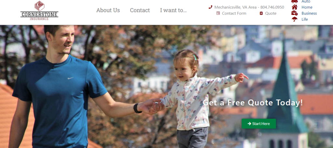Select the Home insurance link
The image size is (333, 148).
pos(307,7)
